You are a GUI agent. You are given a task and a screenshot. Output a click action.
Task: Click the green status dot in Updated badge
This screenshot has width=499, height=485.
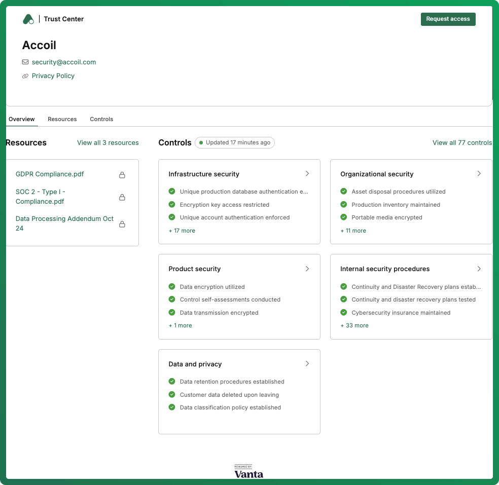coord(201,143)
